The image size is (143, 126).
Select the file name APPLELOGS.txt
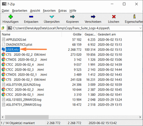click(x=16, y=40)
